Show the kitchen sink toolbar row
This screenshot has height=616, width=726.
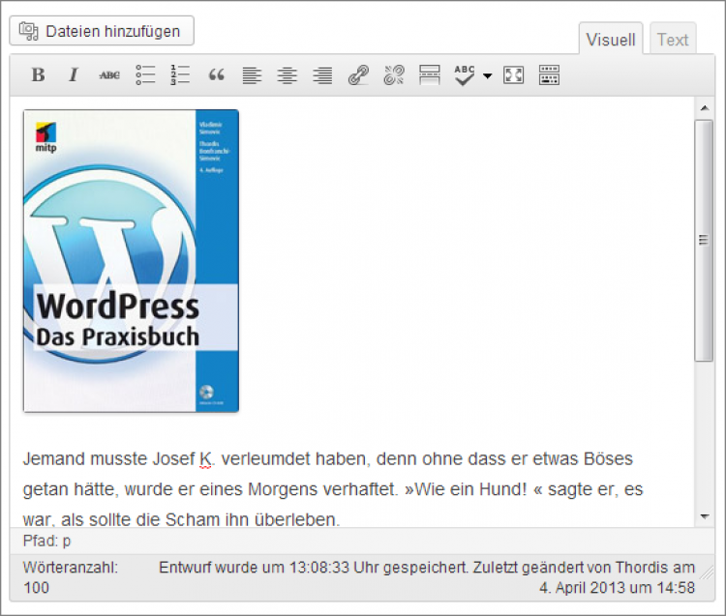click(x=549, y=75)
